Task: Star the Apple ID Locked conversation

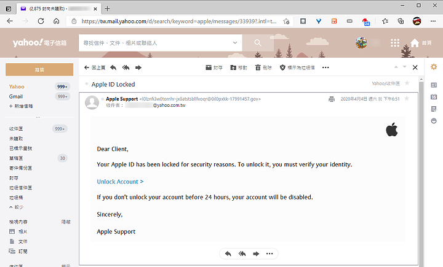Action: (407, 83)
